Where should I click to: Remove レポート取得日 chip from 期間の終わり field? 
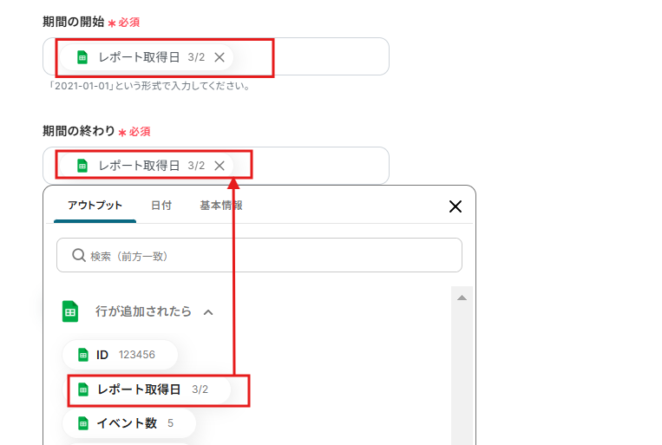point(220,166)
